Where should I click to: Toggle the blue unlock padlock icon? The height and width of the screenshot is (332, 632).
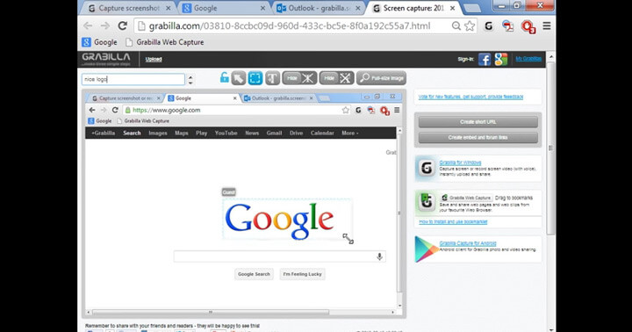tap(224, 77)
